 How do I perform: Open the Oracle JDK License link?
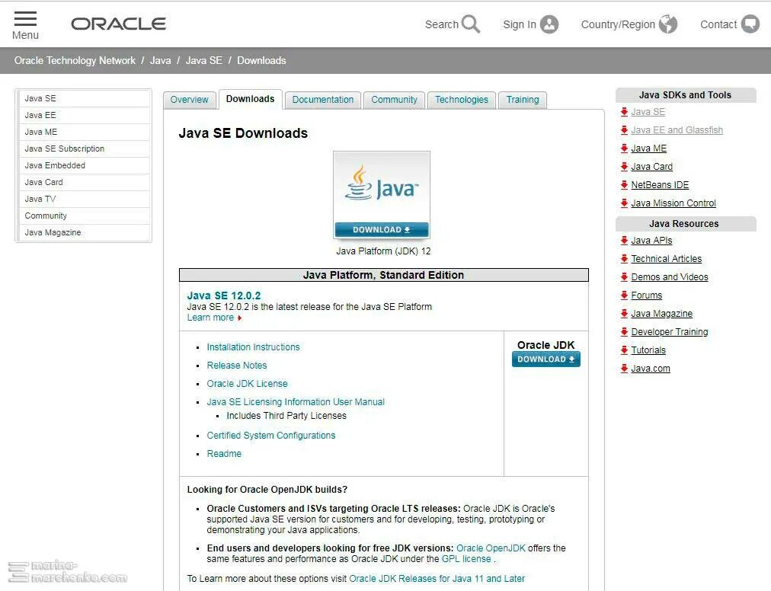coord(248,384)
